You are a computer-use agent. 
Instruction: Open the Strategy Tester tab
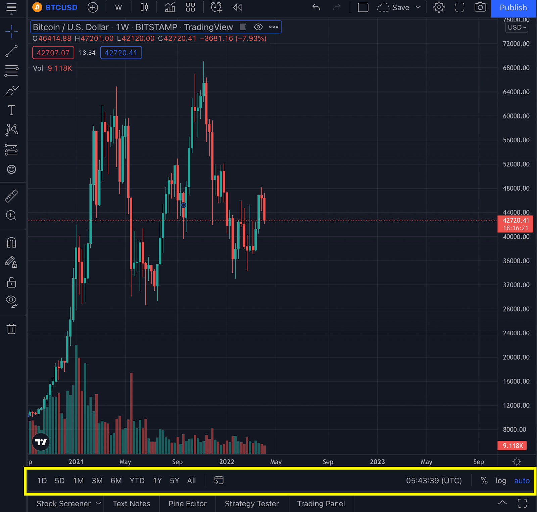pos(251,504)
